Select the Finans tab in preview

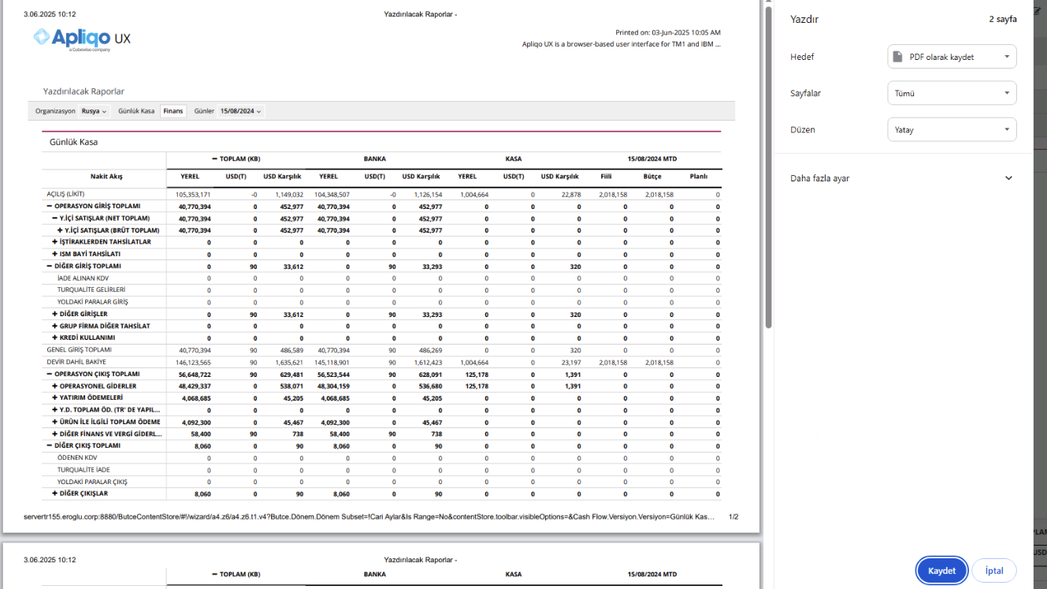coord(173,111)
